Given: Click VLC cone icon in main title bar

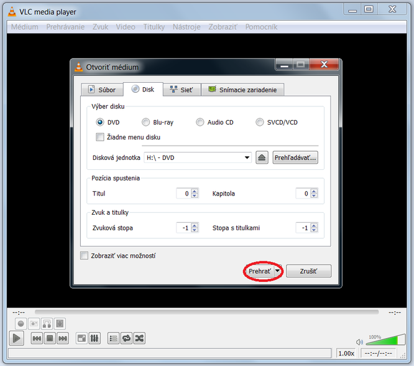Looking at the screenshot, I should (12, 12).
